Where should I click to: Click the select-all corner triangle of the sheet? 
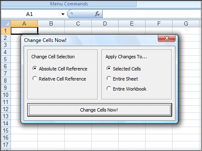tap(6, 23)
